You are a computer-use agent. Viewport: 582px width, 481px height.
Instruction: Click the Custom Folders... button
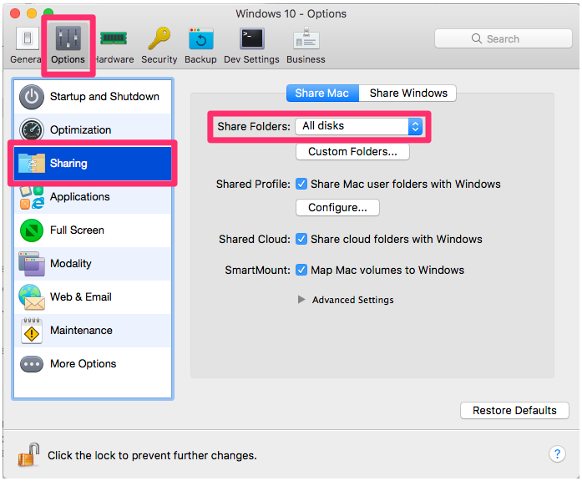[352, 152]
